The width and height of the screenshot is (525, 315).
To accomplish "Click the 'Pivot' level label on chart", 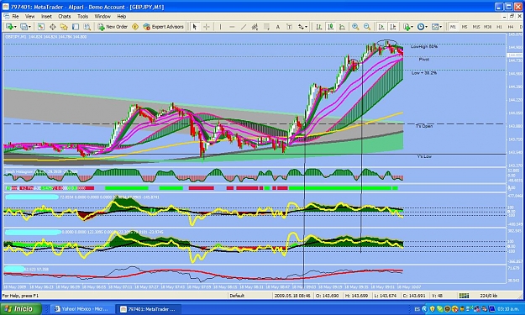I will (x=424, y=60).
